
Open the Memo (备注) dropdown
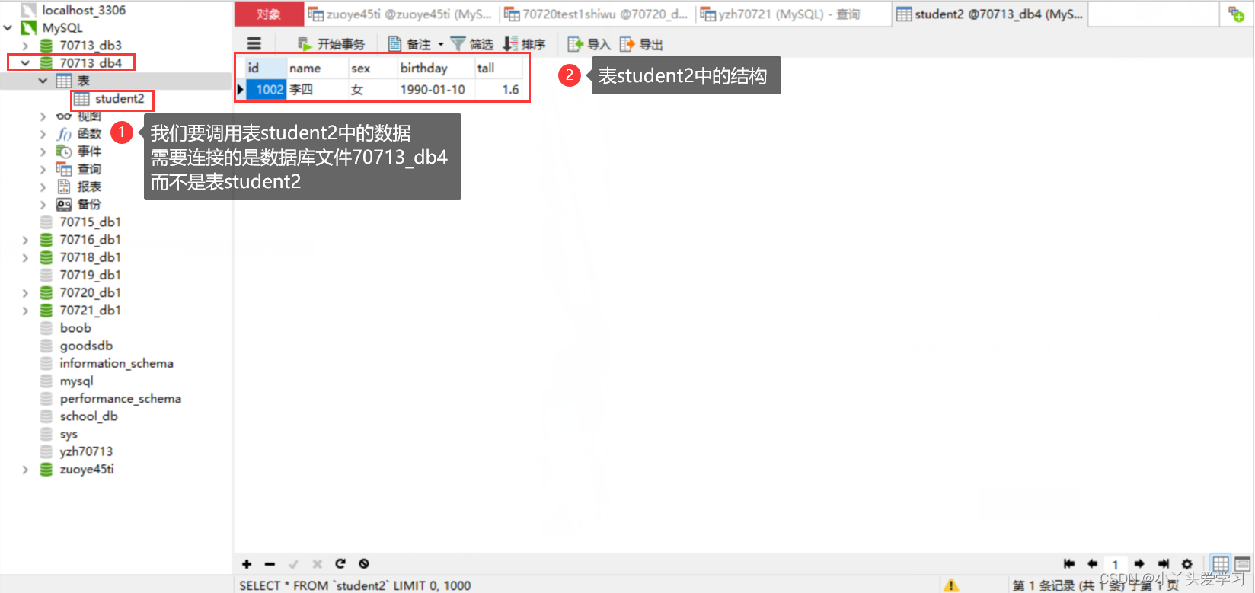coord(416,44)
